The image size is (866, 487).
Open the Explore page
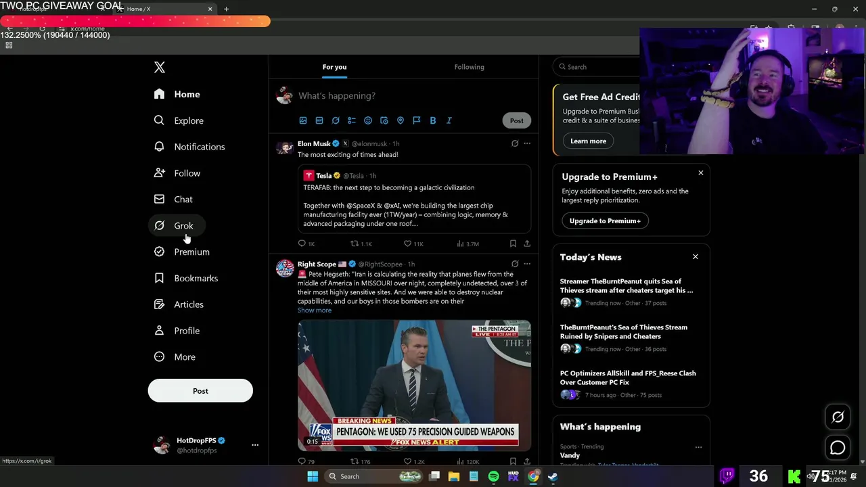(x=179, y=120)
